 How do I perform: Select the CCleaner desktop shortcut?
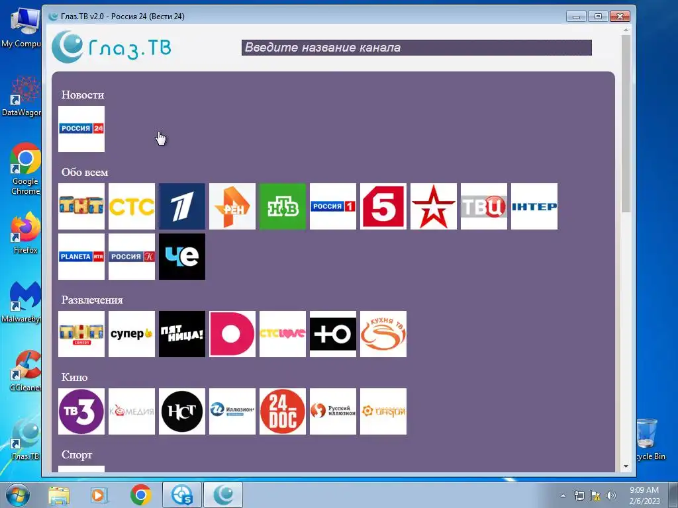click(25, 370)
